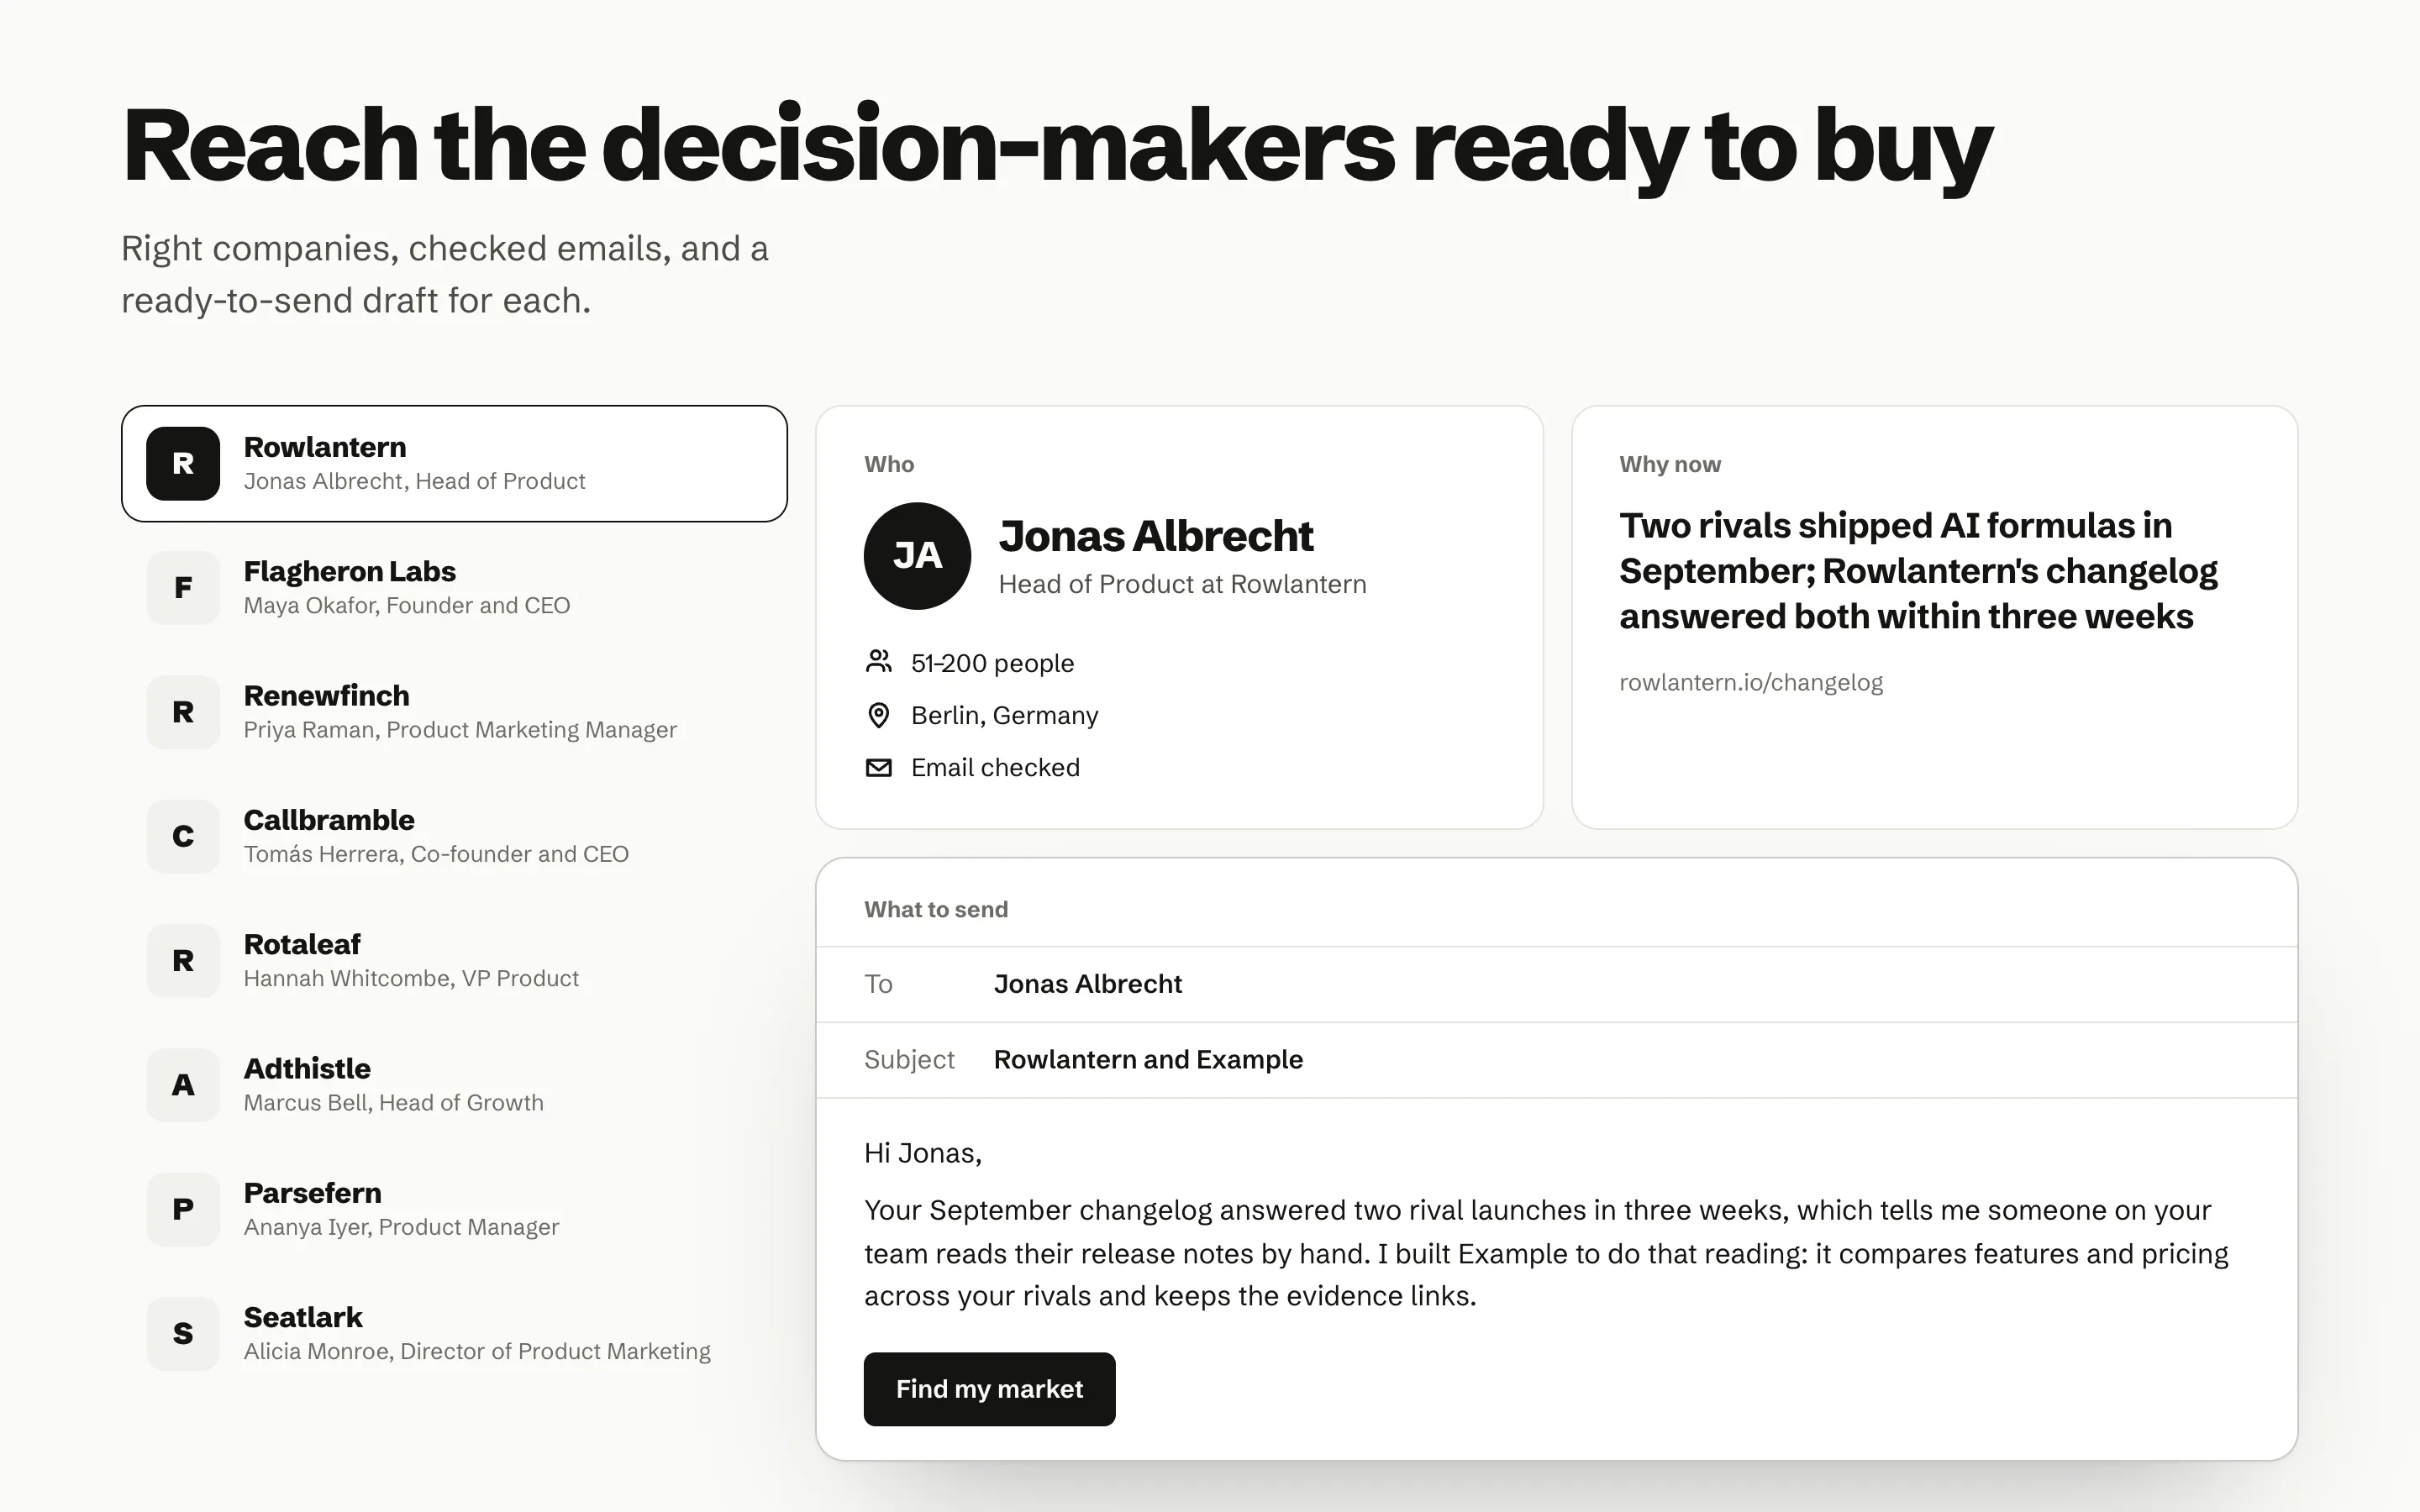This screenshot has height=1512, width=2420.
Task: Click the Rowlantern R logo tile
Action: coord(183,463)
